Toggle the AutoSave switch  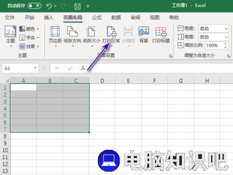[x=34, y=6]
